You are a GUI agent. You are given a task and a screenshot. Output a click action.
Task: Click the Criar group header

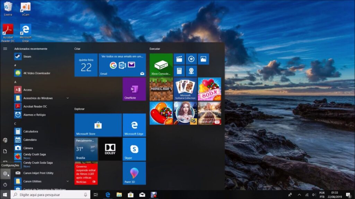pos(77,49)
